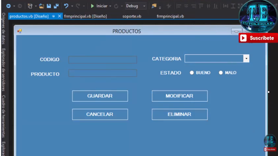
Task: Expand the Iniciar start options dropdown
Action: click(110, 6)
